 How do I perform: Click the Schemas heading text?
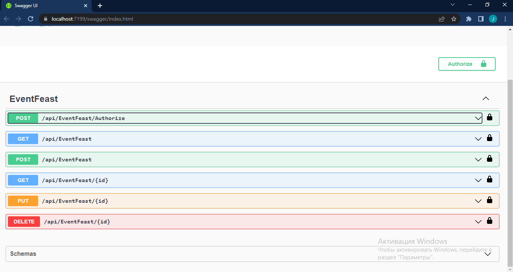(23, 254)
